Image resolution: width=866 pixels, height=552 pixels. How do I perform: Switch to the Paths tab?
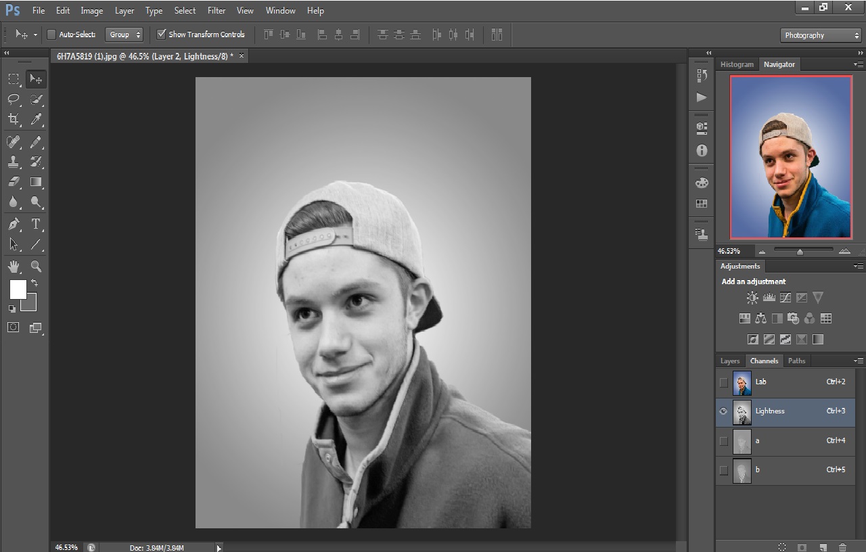[797, 361]
